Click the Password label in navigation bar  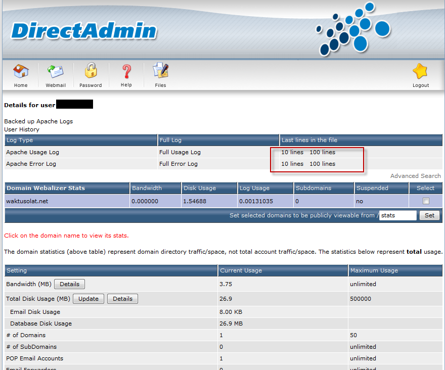pyautogui.click(x=91, y=85)
